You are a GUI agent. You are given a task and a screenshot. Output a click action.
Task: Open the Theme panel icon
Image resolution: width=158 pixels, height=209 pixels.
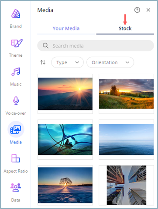coord(17,43)
